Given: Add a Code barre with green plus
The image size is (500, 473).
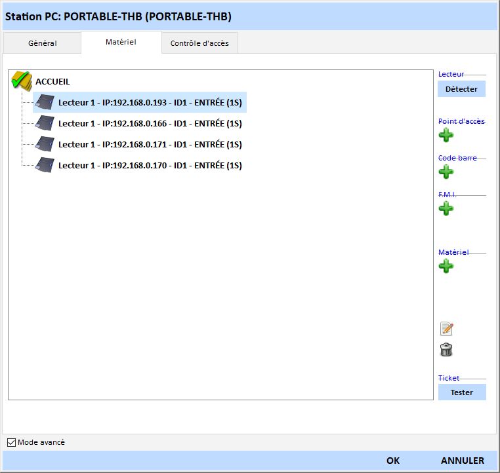Looking at the screenshot, I should point(446,172).
